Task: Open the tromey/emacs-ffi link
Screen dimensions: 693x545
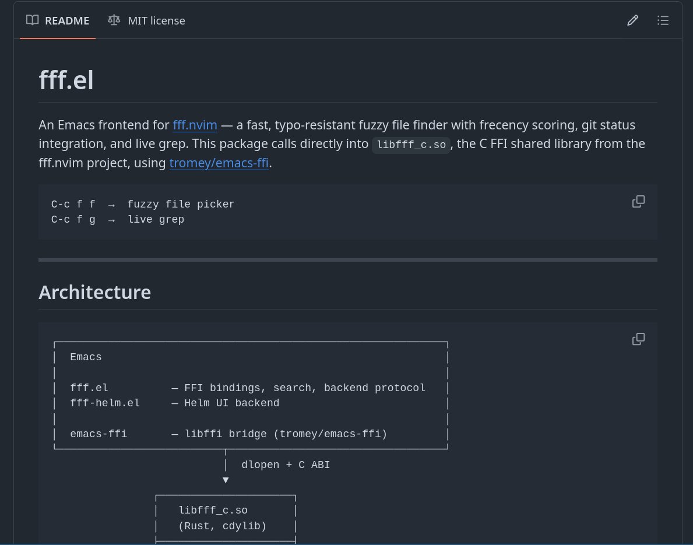Action: (x=219, y=163)
